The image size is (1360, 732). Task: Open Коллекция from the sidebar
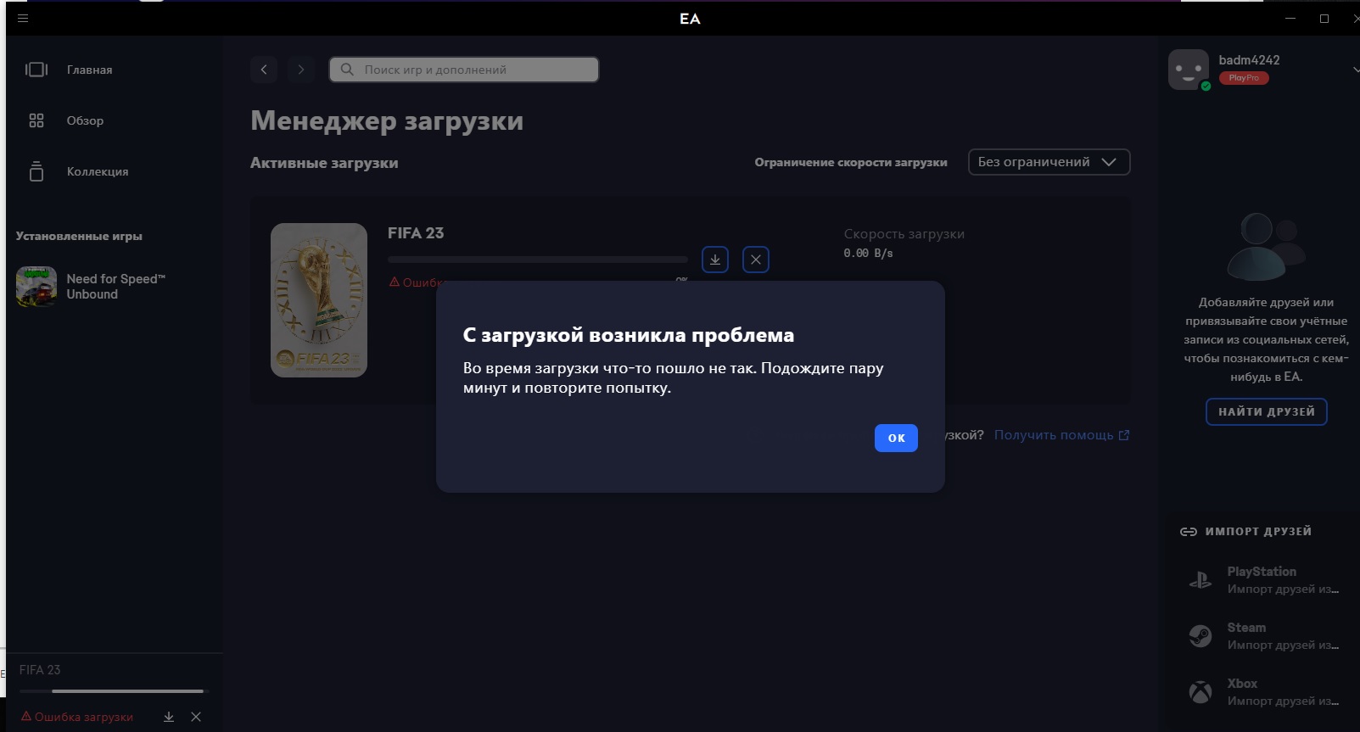(97, 171)
